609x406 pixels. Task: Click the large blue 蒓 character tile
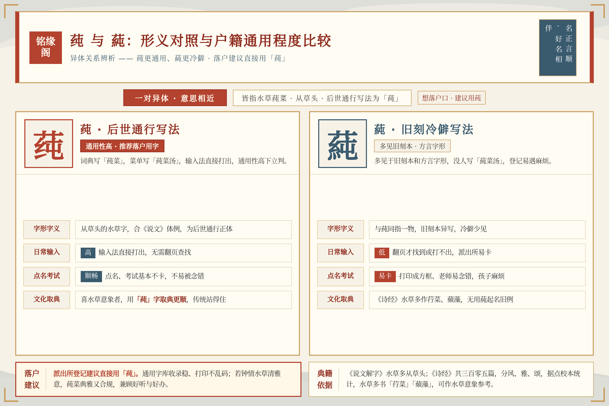pyautogui.click(x=342, y=144)
